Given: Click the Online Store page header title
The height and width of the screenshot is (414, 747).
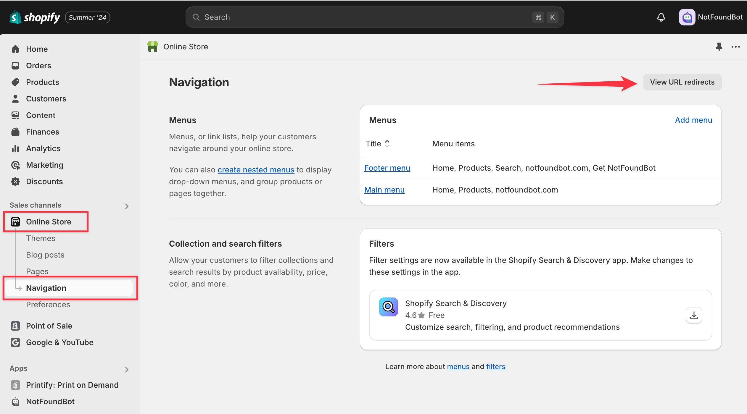Looking at the screenshot, I should (x=186, y=47).
